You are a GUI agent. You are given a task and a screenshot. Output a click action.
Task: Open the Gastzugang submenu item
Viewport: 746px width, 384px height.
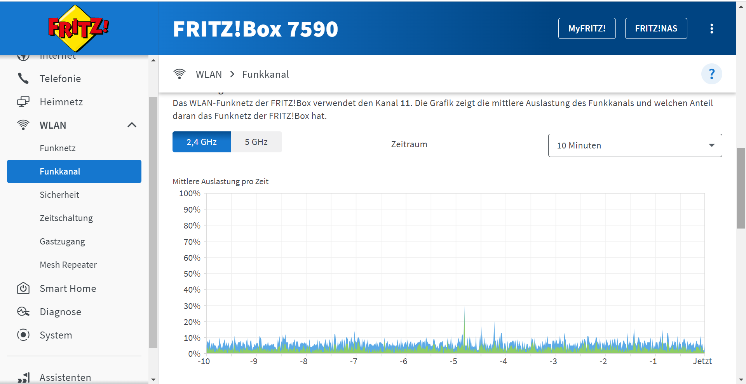pos(62,241)
